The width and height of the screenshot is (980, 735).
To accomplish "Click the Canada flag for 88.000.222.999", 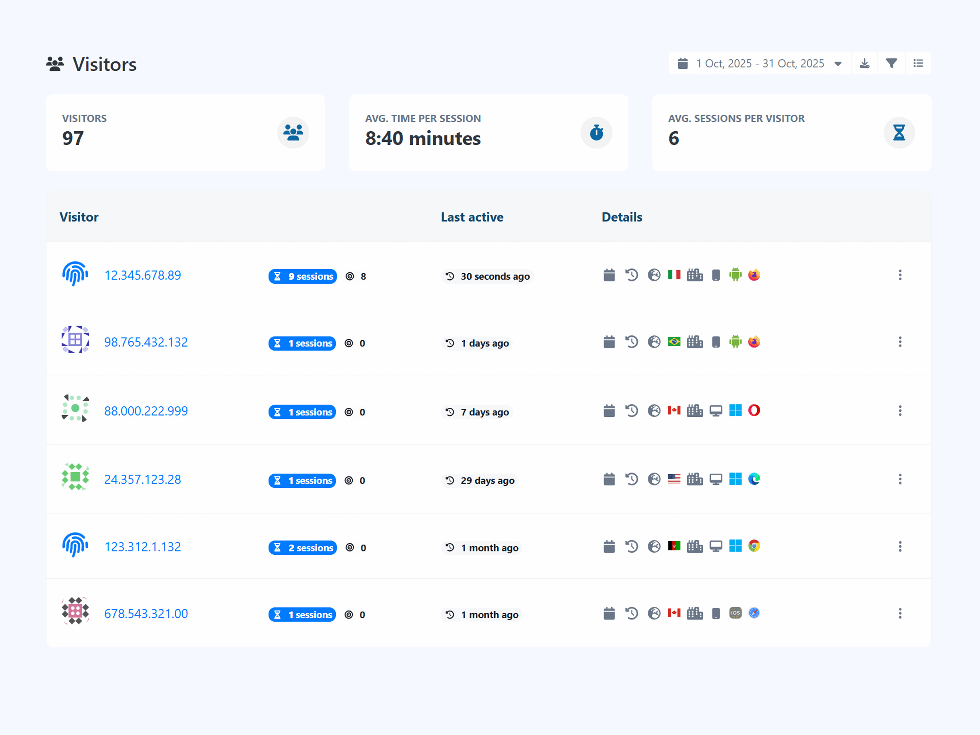I will pyautogui.click(x=674, y=411).
